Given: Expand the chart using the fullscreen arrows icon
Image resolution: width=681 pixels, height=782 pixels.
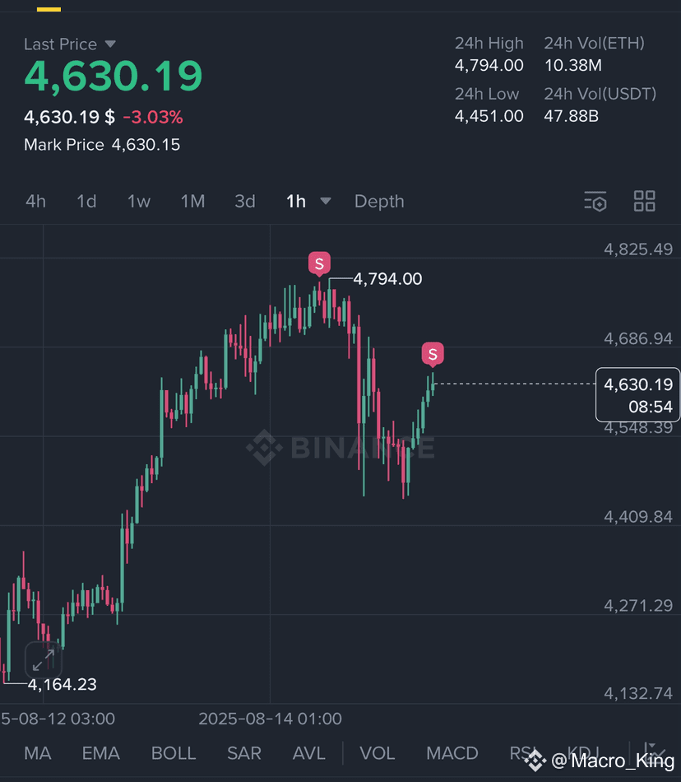Looking at the screenshot, I should [x=43, y=661].
